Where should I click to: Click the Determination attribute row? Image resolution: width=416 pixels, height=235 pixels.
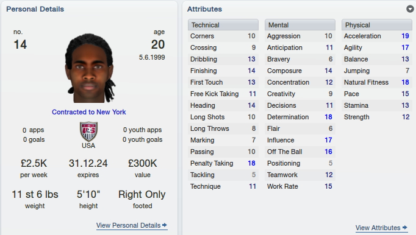(299, 117)
